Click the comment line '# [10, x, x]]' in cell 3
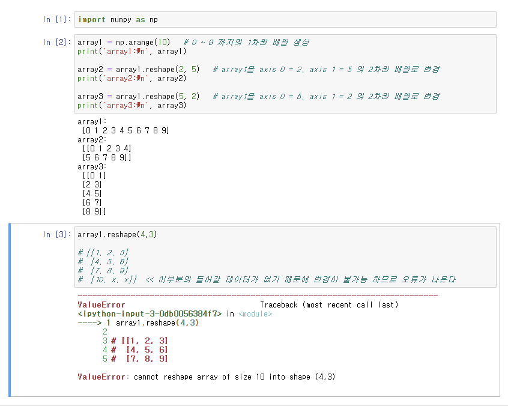 click(107, 280)
